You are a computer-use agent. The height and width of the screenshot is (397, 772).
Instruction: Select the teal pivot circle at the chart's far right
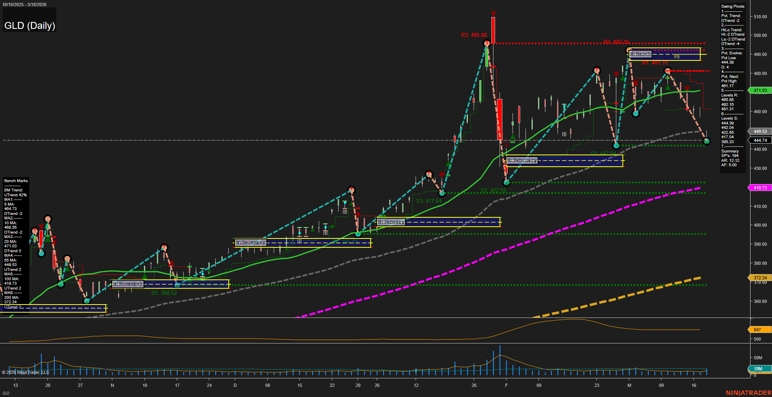pos(706,141)
